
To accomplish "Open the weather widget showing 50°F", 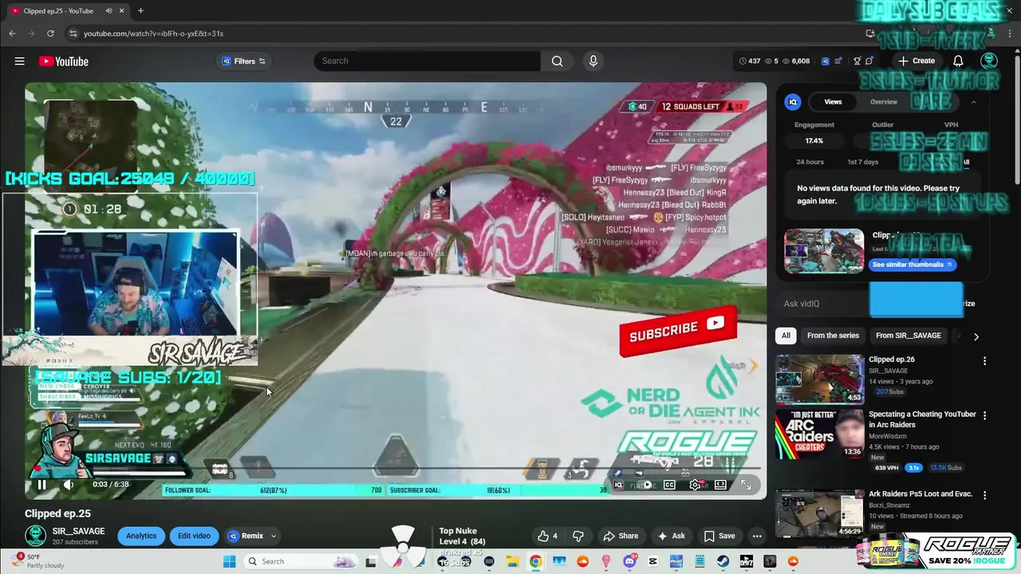I will [x=36, y=561].
